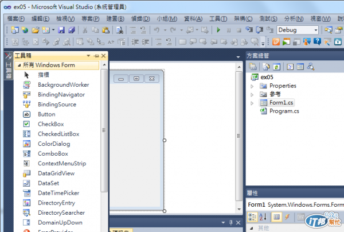The height and width of the screenshot is (232, 344).
Task: Close the bottom output panel
Action: [239, 223]
